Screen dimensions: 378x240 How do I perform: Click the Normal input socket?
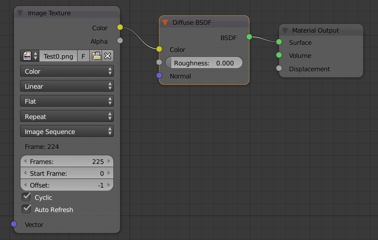tap(159, 76)
